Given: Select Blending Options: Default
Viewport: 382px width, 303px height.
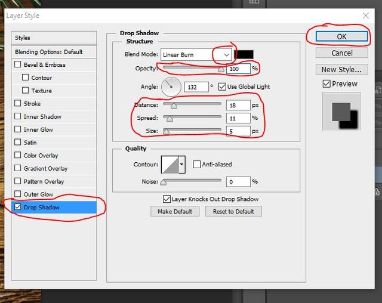Looking at the screenshot, I should (54, 52).
